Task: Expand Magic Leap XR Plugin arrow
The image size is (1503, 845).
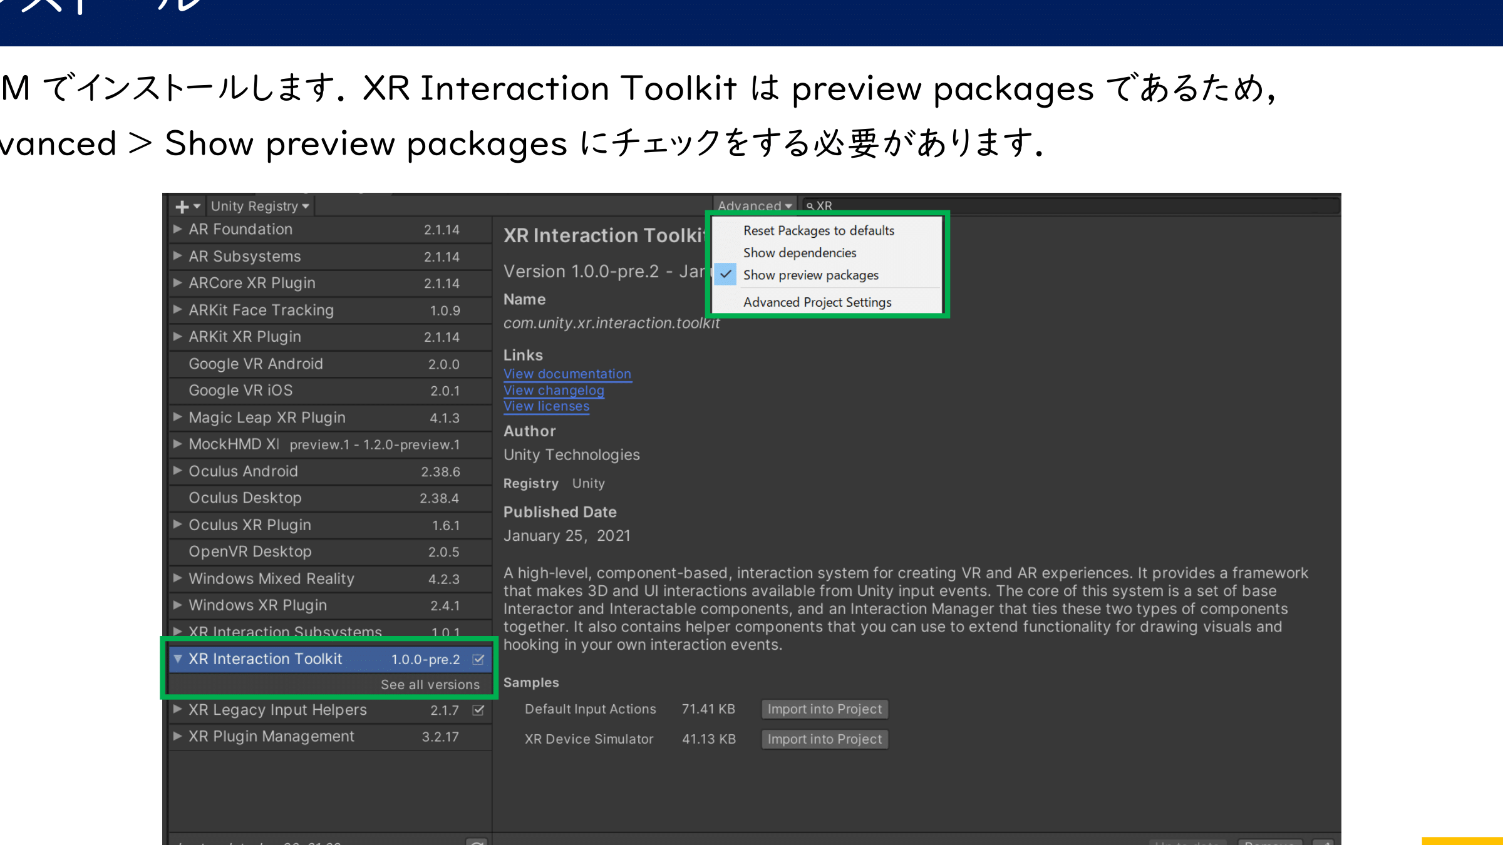Action: pos(178,417)
